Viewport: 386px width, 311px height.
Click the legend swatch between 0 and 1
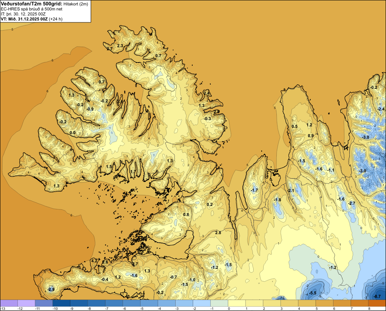point(237,303)
